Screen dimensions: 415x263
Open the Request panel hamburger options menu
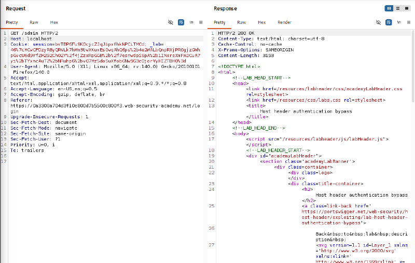click(x=201, y=22)
